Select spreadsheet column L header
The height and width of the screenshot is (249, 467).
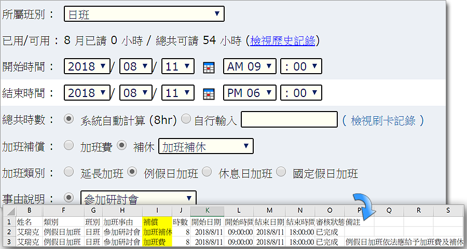(239, 211)
